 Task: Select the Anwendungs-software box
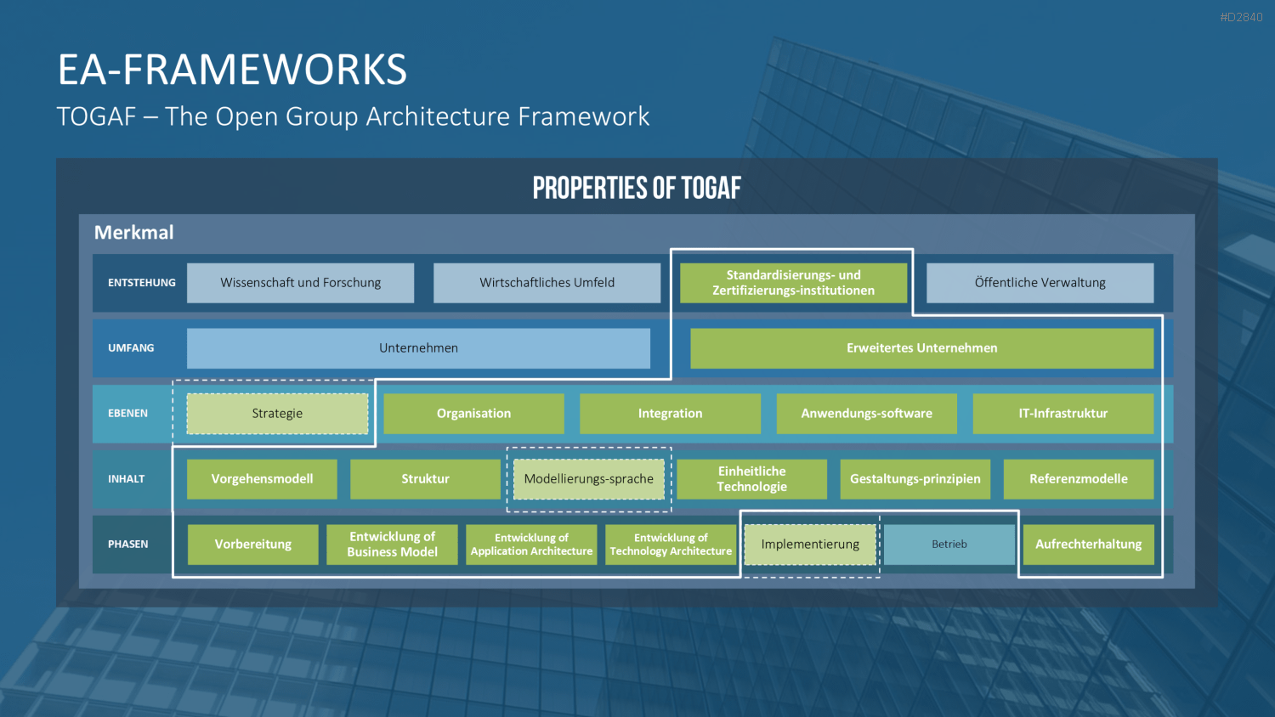(866, 414)
